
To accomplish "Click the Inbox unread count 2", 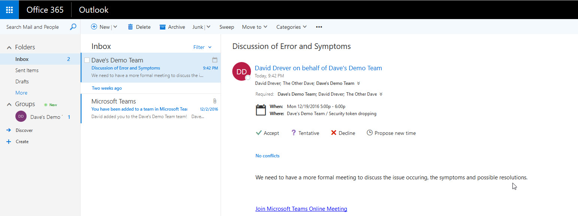I will [x=69, y=59].
